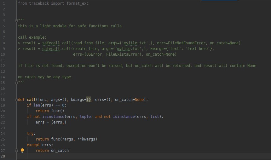The width and height of the screenshot is (271, 160).
Task: Click 'on_catch may be any type' text
Action: point(44,77)
